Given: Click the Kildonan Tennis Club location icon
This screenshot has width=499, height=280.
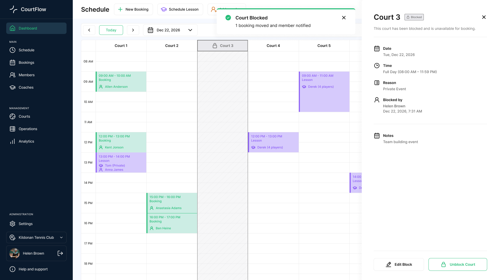Looking at the screenshot, I should coord(12,237).
